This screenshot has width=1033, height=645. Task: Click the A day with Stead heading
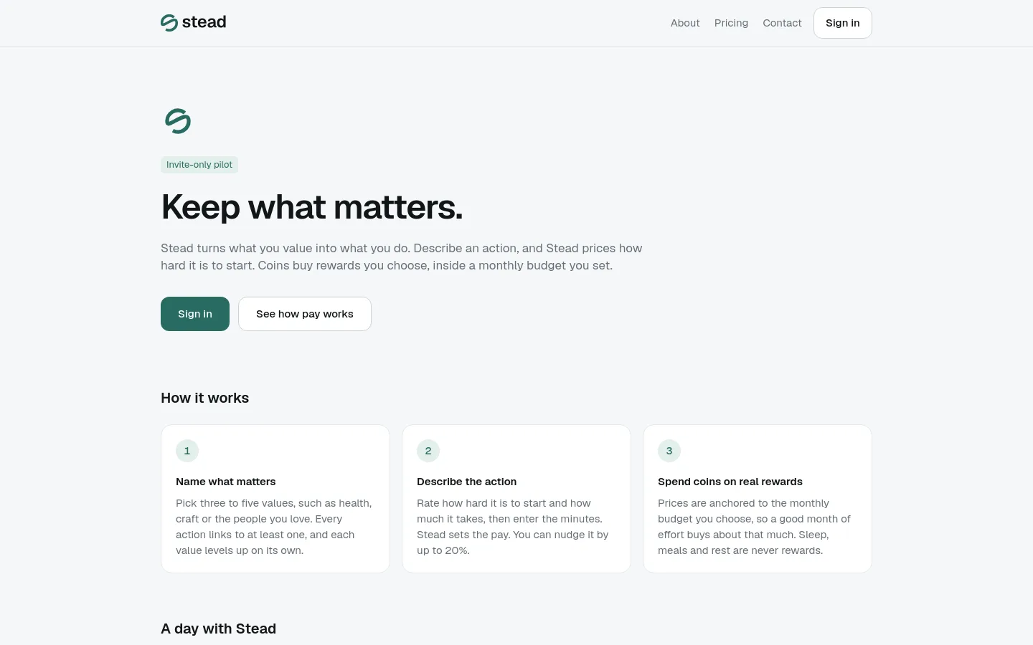(219, 629)
